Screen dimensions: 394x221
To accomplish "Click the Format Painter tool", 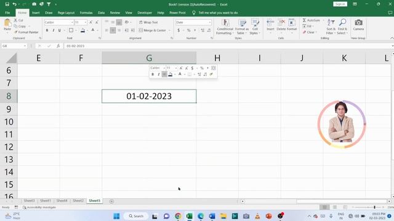I will click(26, 32).
